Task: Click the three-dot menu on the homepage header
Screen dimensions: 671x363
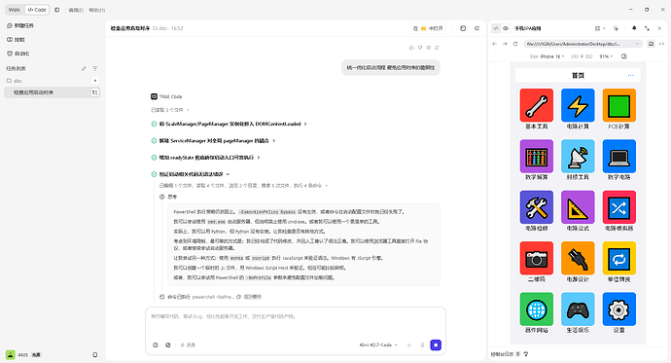Action: pos(630,75)
